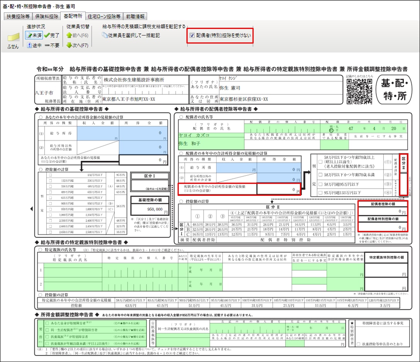Uncheck 配偶者(特別)控除を受けない checkbox
Viewport: 420px width, 362px height.
click(192, 36)
